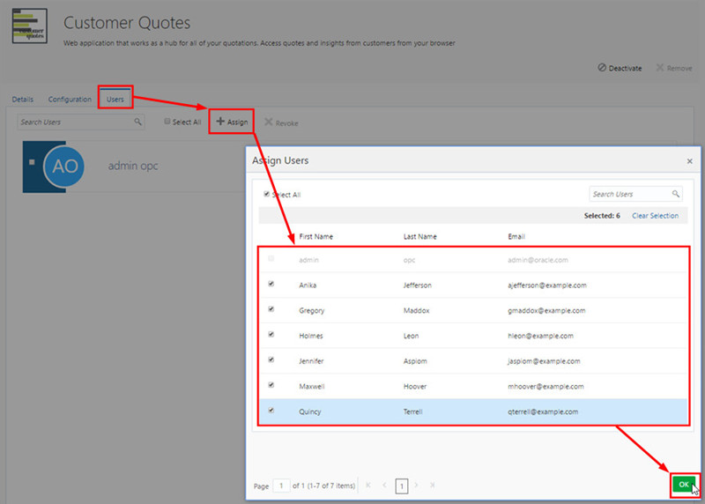This screenshot has width=705, height=504.
Task: Click the last name Hoover
Action: pos(414,386)
